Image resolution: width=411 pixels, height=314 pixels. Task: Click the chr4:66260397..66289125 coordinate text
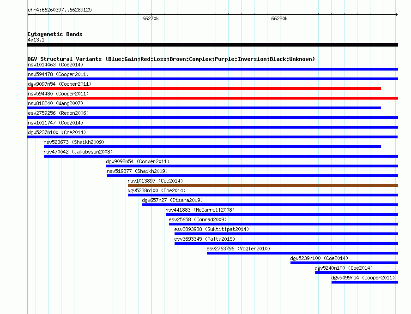point(60,10)
